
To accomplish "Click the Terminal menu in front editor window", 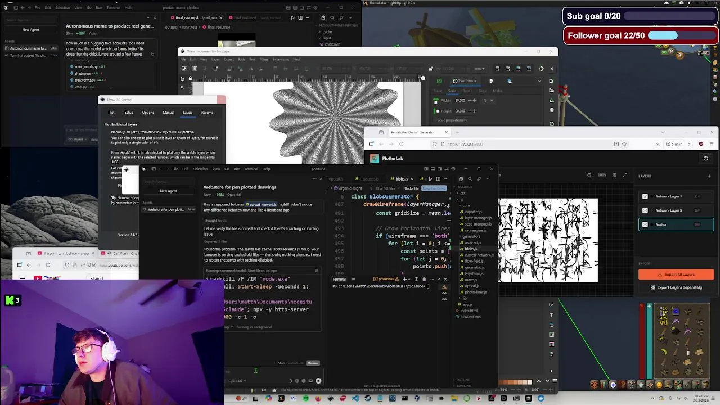I will tap(251, 169).
